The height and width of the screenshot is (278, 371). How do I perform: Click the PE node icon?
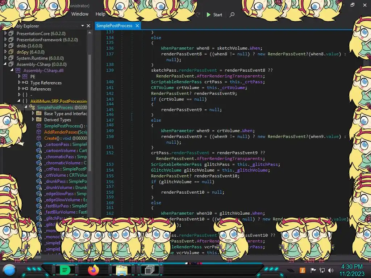click(25, 76)
